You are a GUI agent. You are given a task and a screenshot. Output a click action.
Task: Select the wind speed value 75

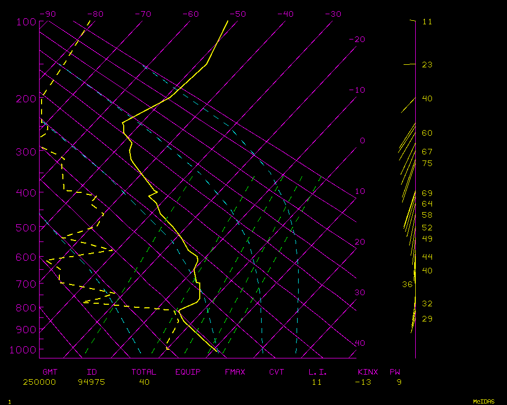(427, 164)
